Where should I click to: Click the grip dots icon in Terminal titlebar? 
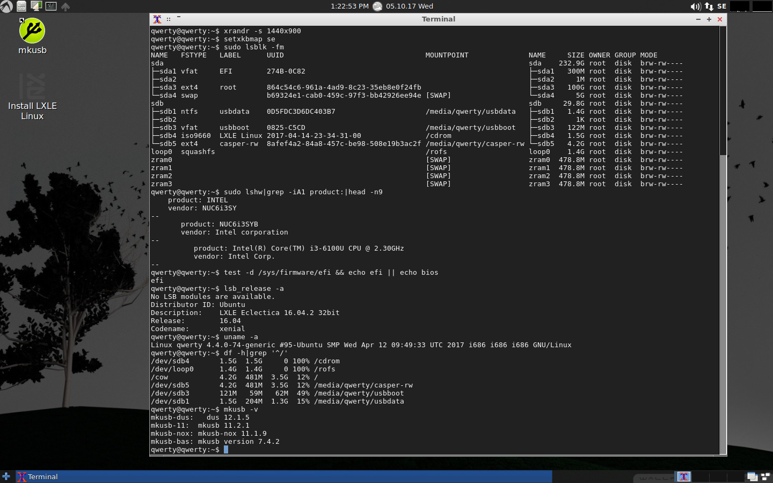click(x=169, y=19)
